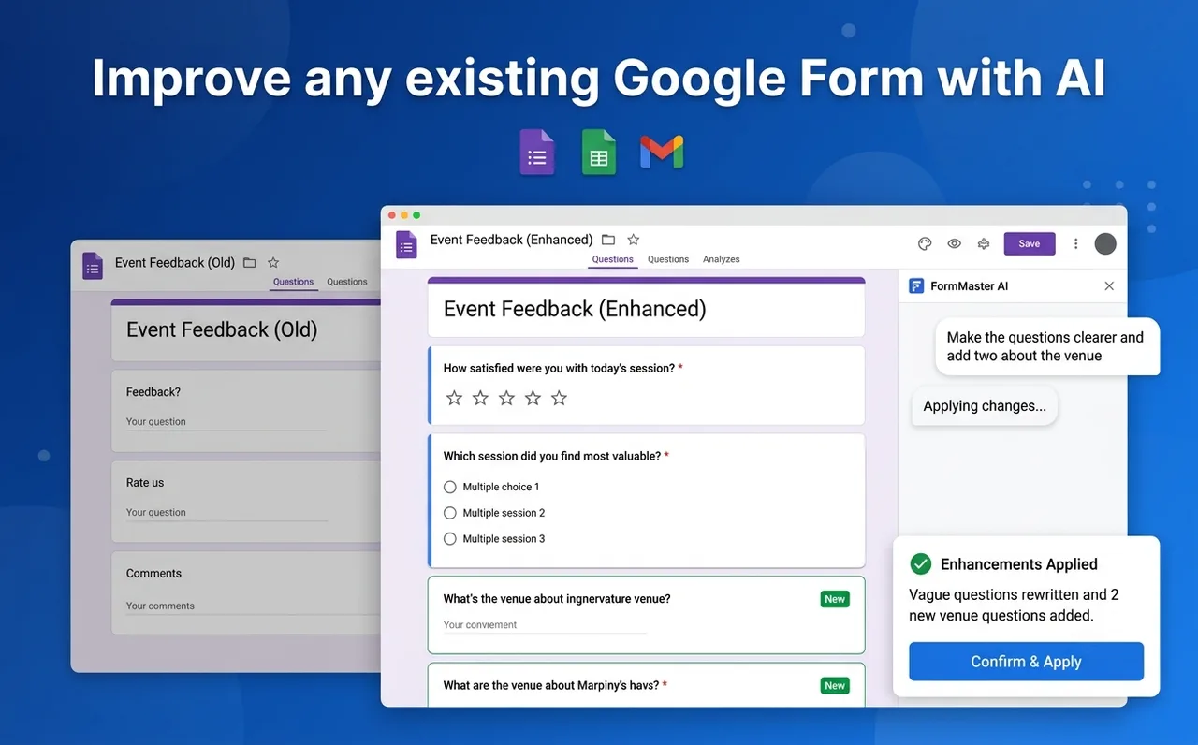1198x745 pixels.
Task: Select the second rating star
Action: 480,398
